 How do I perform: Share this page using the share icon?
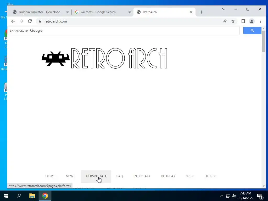click(x=224, y=21)
